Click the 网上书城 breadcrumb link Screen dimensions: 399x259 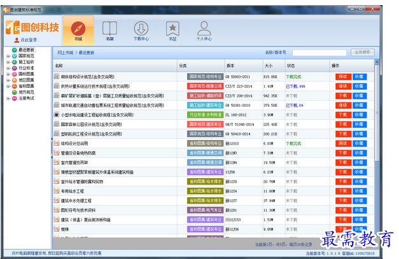point(65,53)
